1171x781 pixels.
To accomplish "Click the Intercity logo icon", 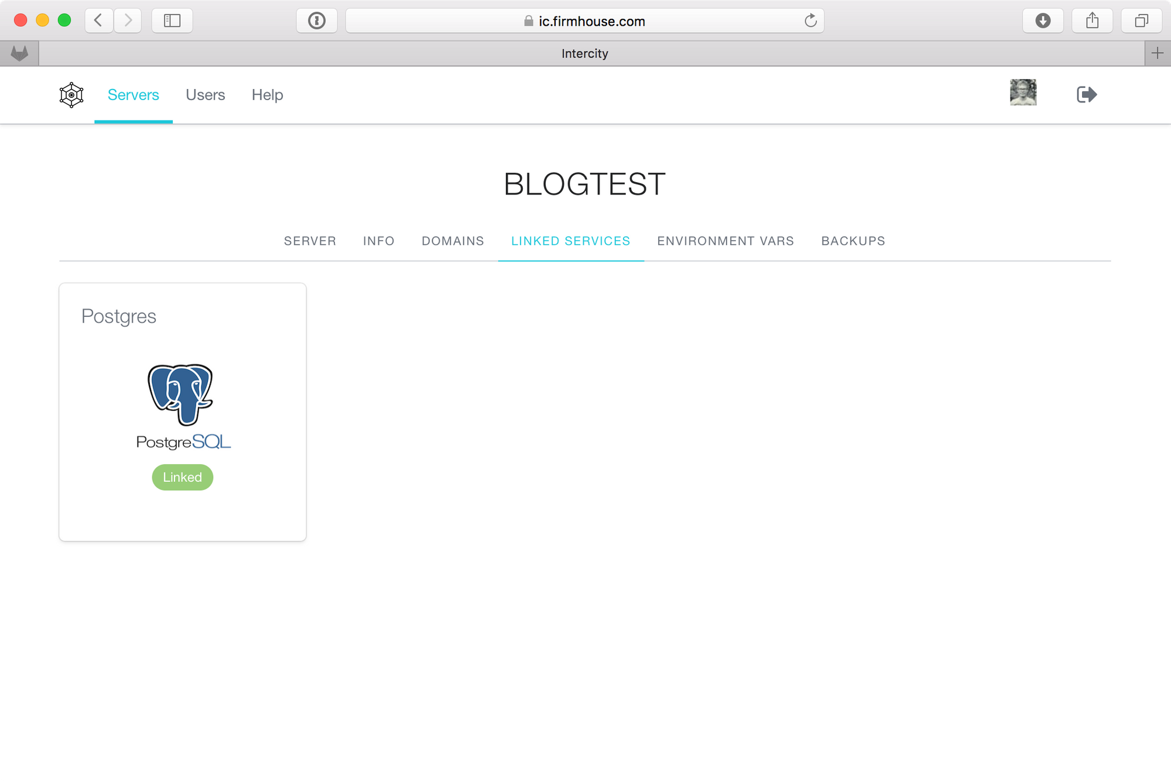I will click(x=71, y=95).
